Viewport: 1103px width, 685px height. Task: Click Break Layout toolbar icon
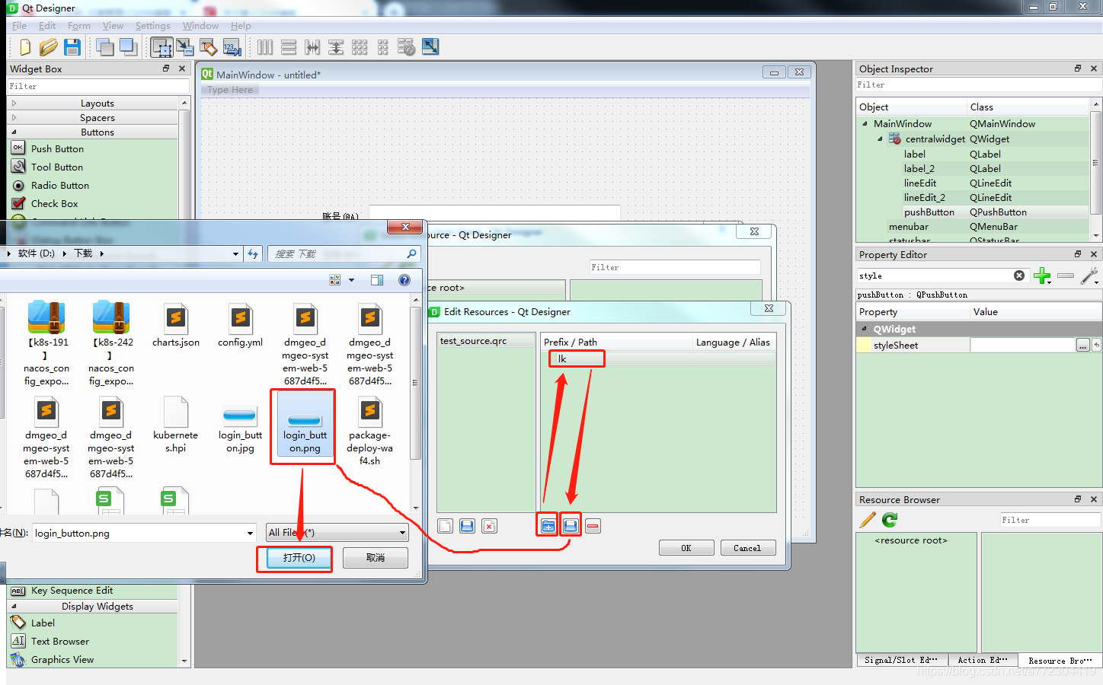click(x=407, y=47)
